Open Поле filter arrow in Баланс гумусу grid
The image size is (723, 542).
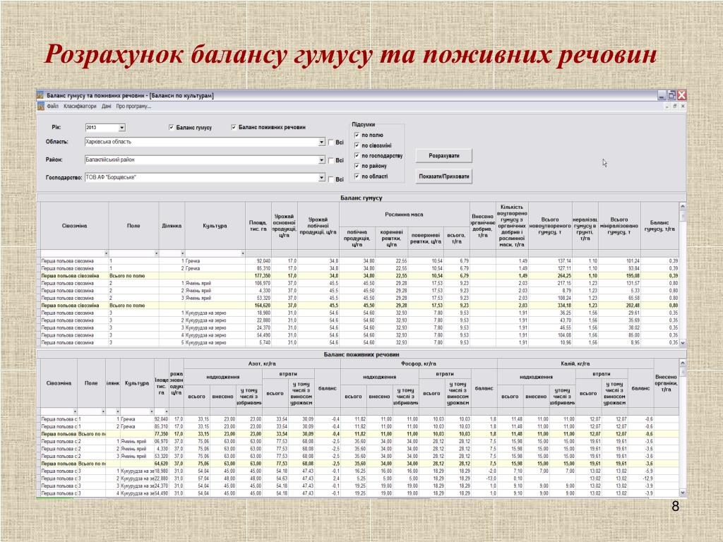[156, 253]
